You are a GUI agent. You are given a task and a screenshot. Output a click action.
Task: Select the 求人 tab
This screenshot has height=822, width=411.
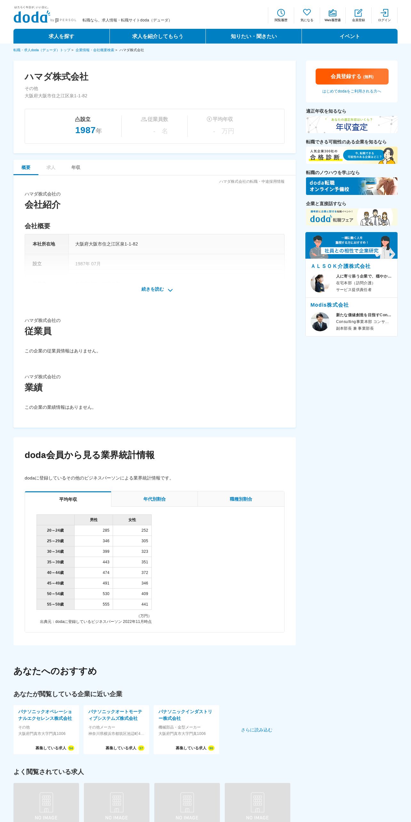(x=51, y=167)
